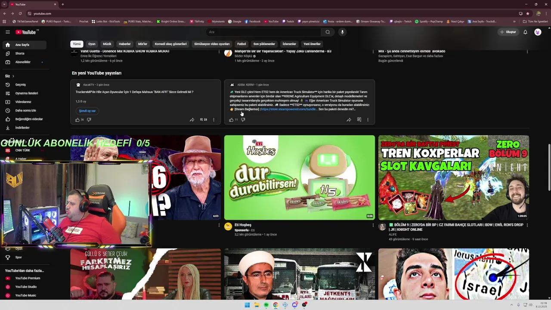Select the İzlenenler filter chip

(289, 44)
